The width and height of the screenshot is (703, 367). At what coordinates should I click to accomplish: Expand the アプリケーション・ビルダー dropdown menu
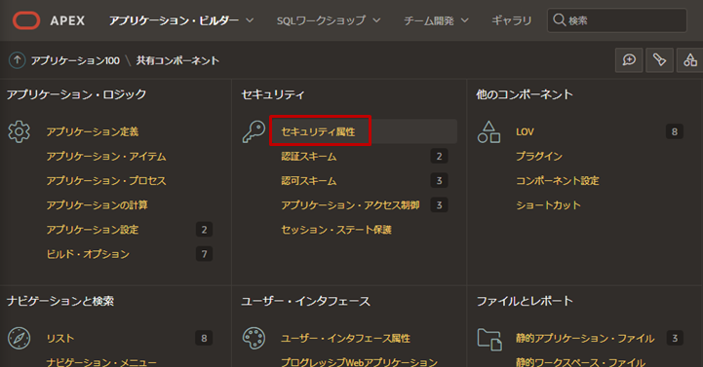pos(181,20)
